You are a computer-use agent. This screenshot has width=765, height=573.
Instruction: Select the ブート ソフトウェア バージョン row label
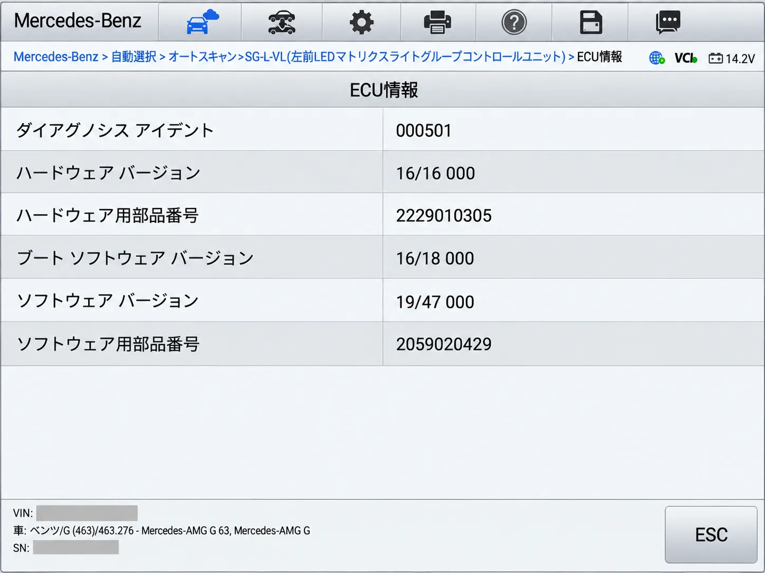tap(135, 258)
